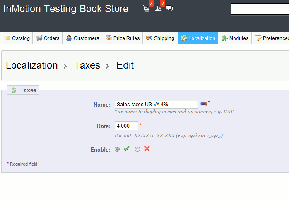The width and height of the screenshot is (289, 202).
Task: Open the Price Rules tab
Action: [x=123, y=38]
